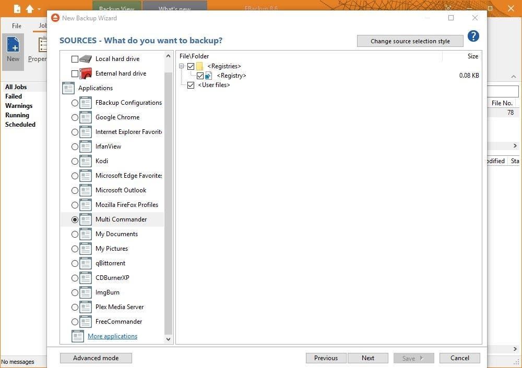Select Running jobs filter

pos(17,115)
